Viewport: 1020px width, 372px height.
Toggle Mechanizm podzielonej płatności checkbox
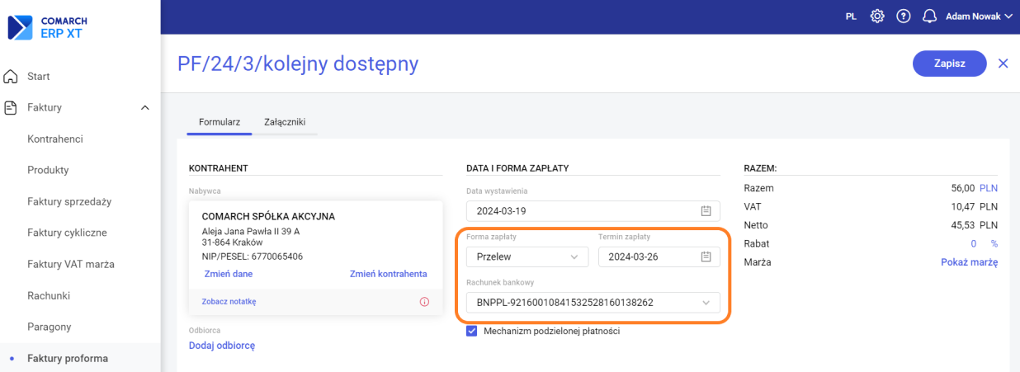pos(472,332)
